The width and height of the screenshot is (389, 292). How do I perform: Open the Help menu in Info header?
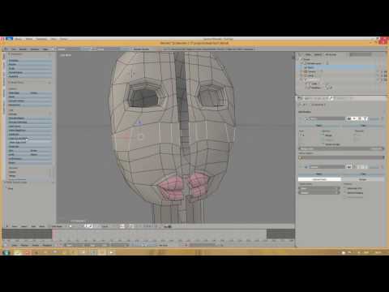pos(45,49)
